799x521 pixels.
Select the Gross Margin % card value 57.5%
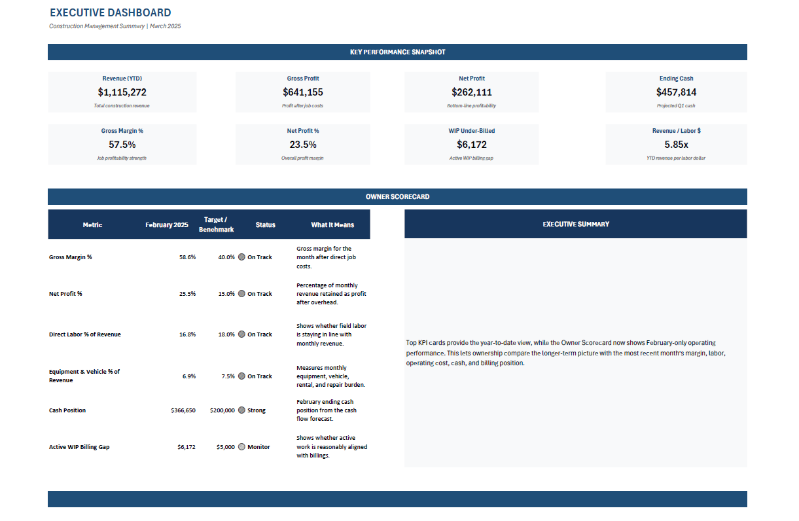pyautogui.click(x=122, y=145)
